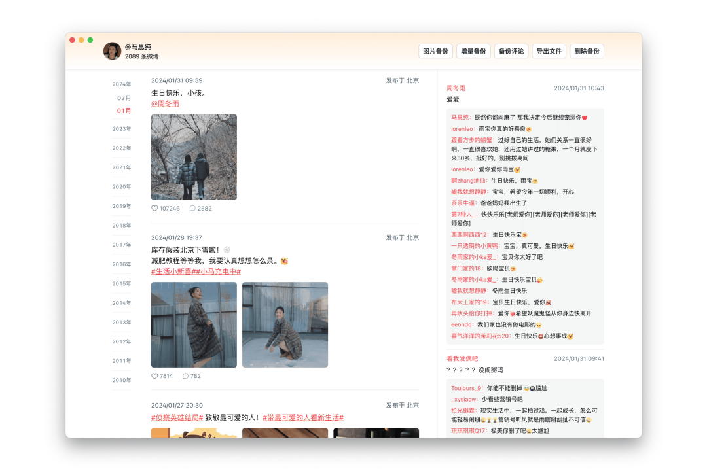Open comments icon showing 782
Screen dimensions: 707x471
(185, 376)
